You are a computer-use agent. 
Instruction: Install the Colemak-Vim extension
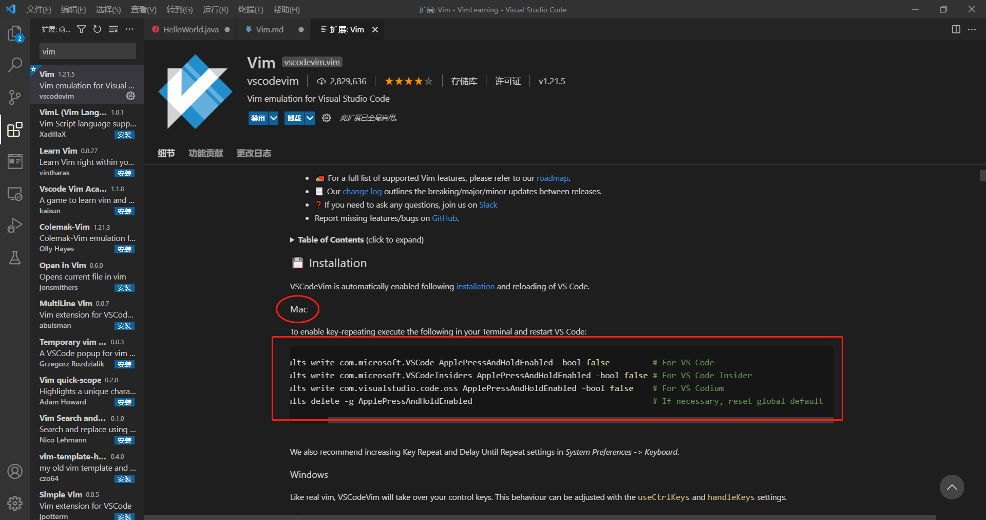coord(124,249)
